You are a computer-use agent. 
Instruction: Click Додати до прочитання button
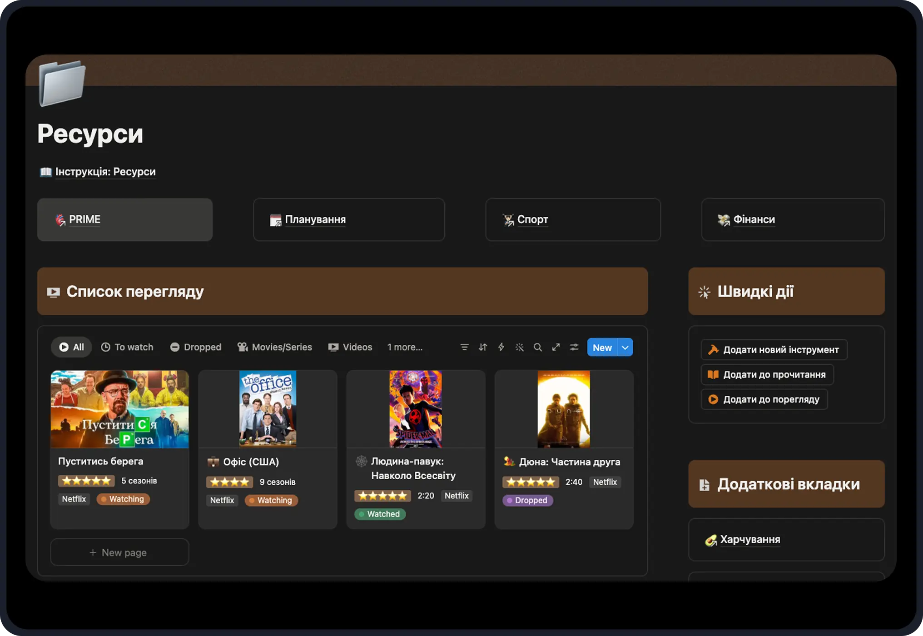point(767,375)
